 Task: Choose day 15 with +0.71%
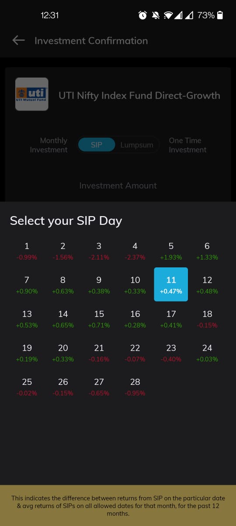click(99, 319)
